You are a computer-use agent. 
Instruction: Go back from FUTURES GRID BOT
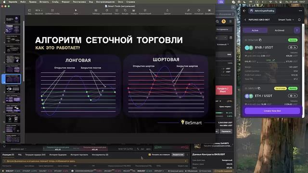coord(245,20)
